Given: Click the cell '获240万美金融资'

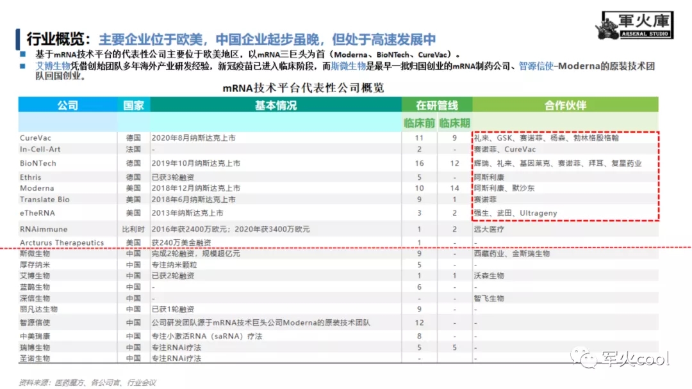Looking at the screenshot, I should pyautogui.click(x=181, y=242).
